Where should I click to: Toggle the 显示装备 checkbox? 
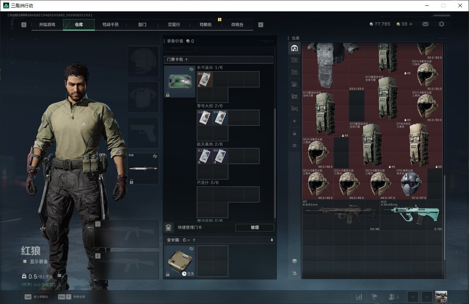(25, 261)
